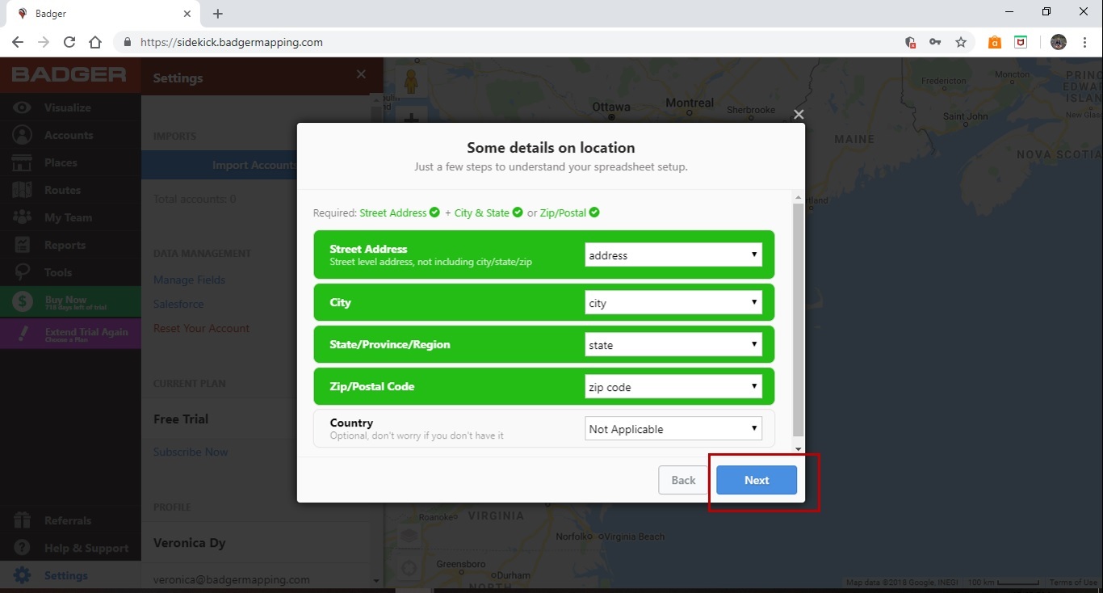Click the dialog vertical scrollbar
The width and height of the screenshot is (1103, 593).
tap(799, 319)
